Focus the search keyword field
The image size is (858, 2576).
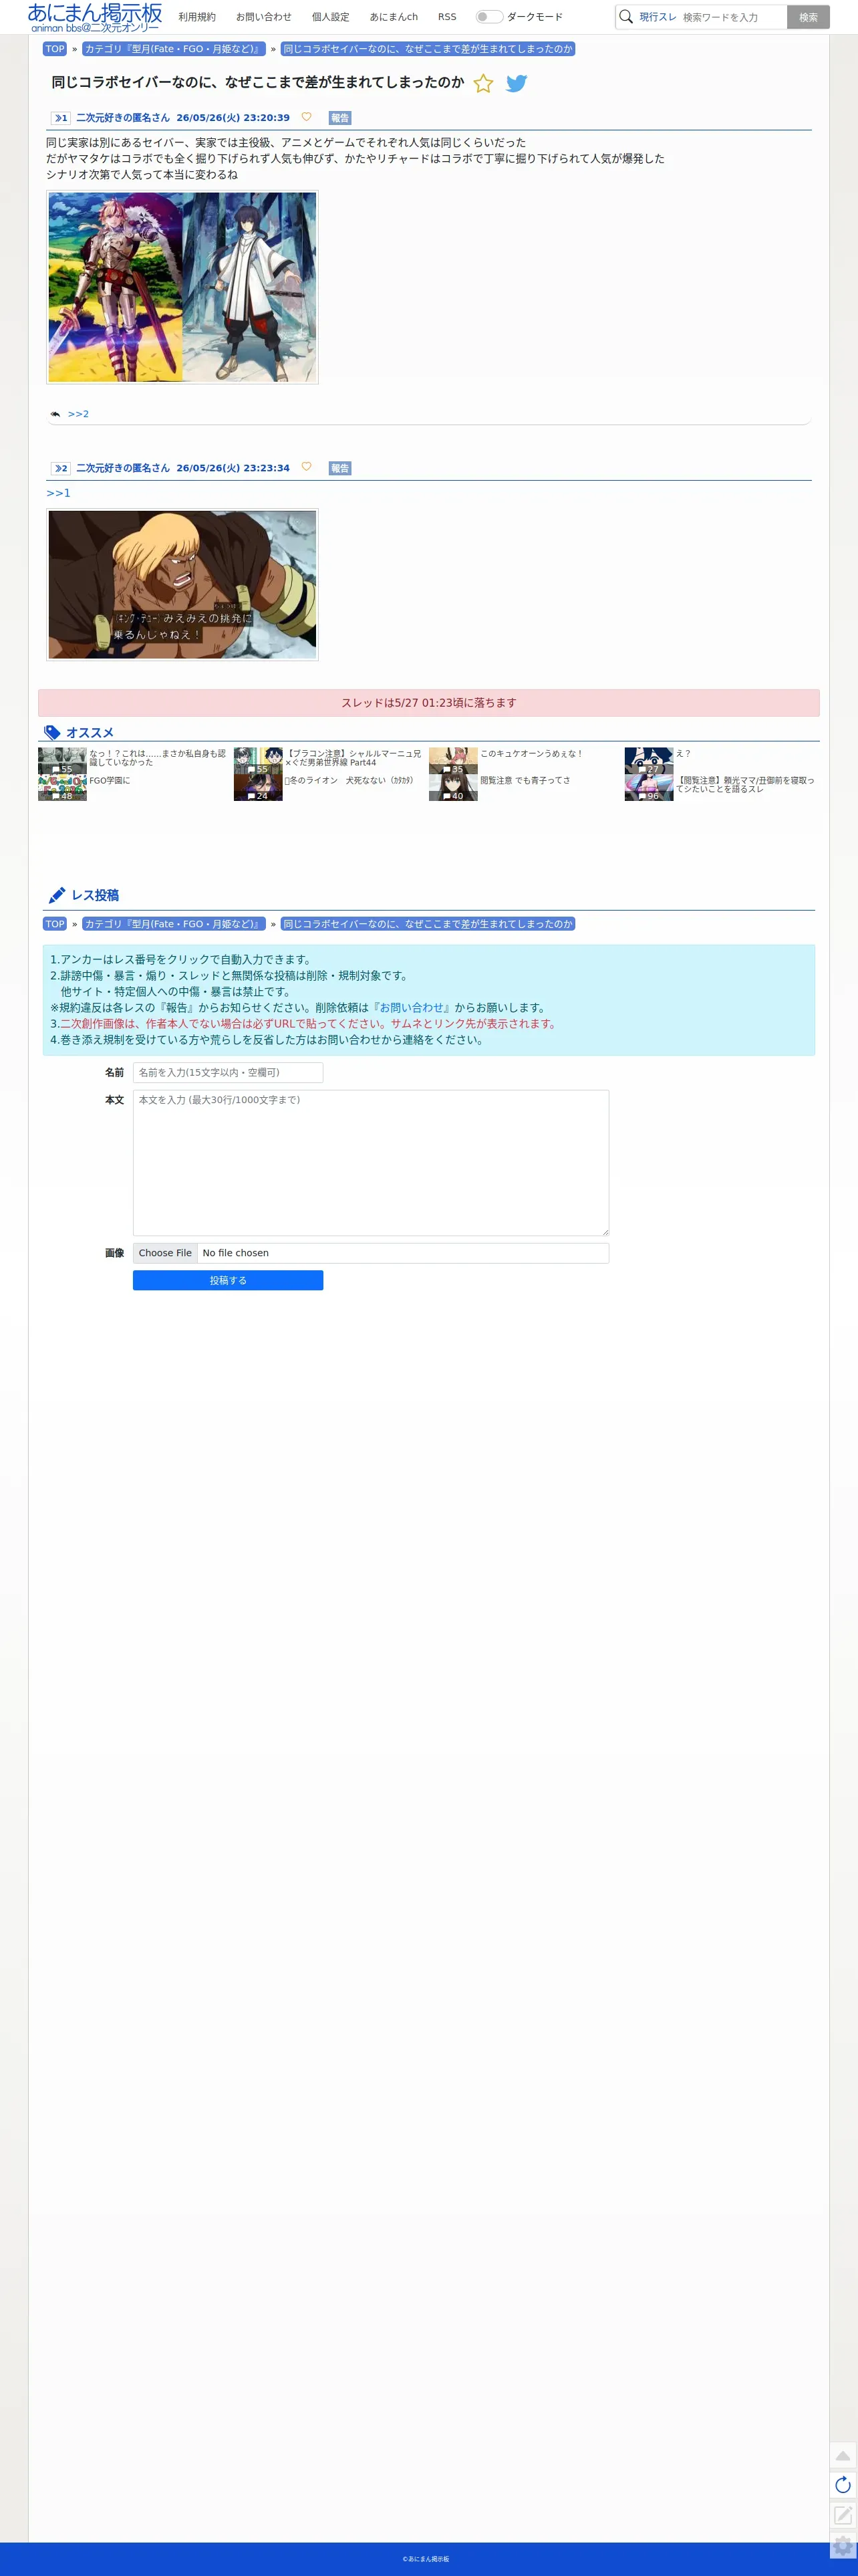pos(732,17)
